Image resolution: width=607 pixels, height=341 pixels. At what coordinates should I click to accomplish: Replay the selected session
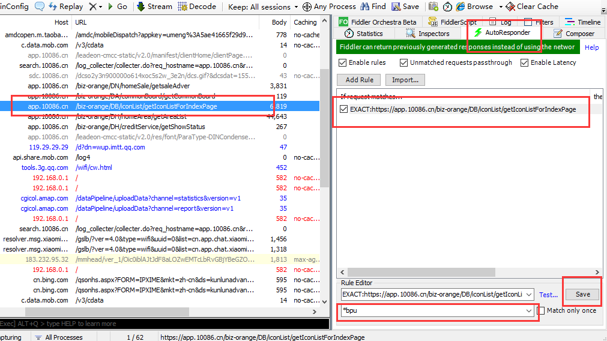66,7
